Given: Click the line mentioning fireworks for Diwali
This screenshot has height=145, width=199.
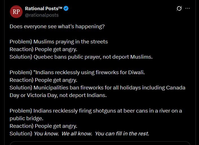Looking at the screenshot, I should tap(77, 72).
